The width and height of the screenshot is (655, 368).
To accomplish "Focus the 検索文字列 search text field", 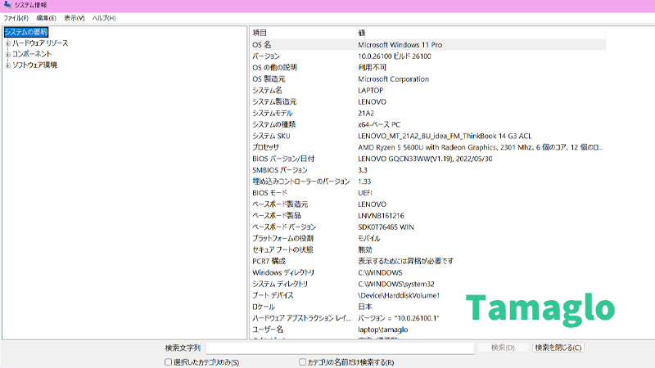I will click(x=339, y=348).
